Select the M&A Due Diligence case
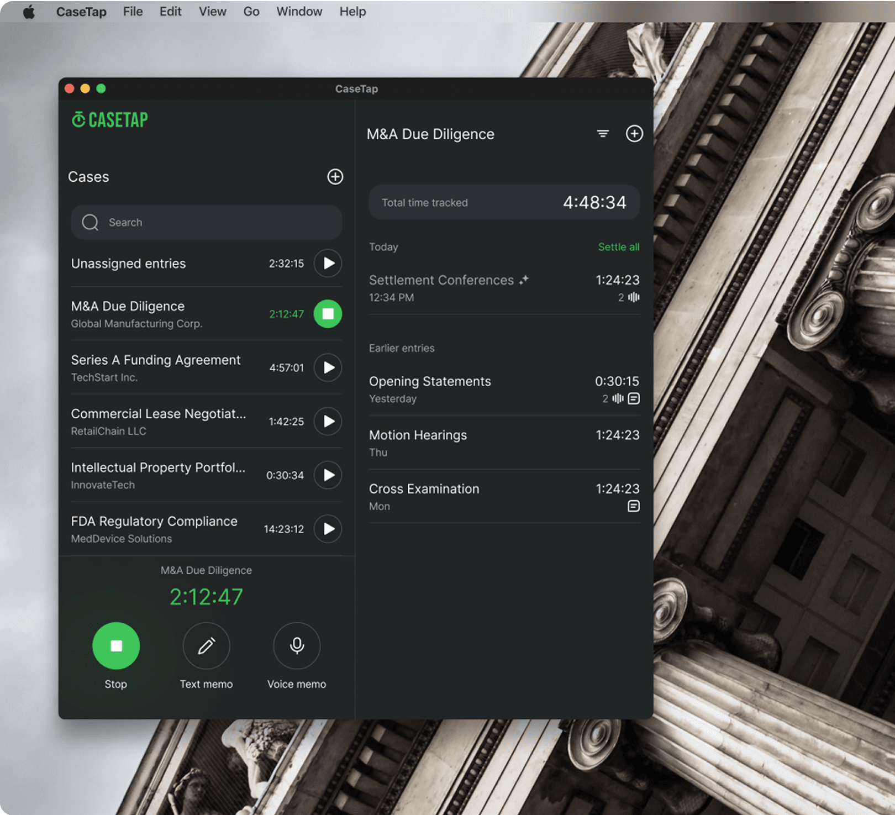 pos(206,314)
